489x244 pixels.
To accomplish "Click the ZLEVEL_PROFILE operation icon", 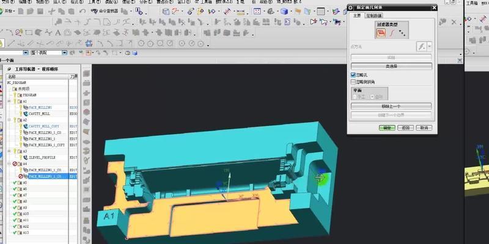I will pos(26,157).
